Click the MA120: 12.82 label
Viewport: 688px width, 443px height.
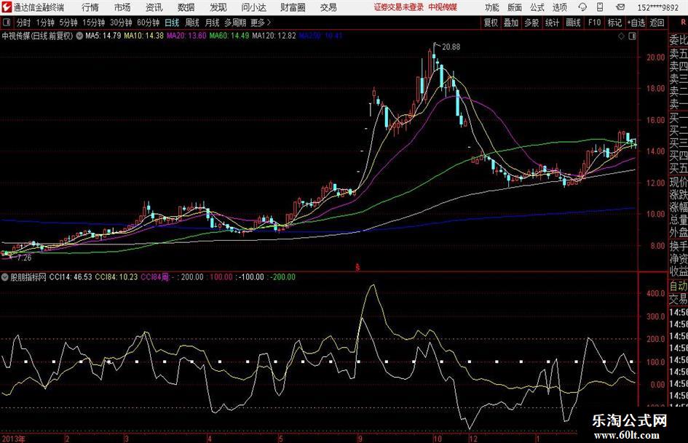click(x=274, y=36)
